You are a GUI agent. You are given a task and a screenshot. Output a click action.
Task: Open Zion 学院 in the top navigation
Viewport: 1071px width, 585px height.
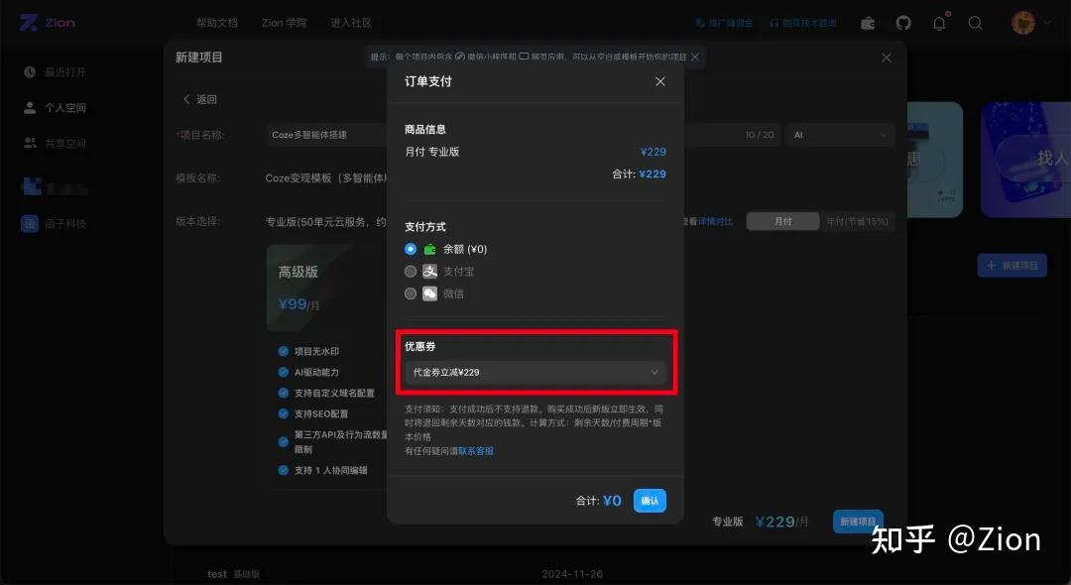(x=285, y=23)
